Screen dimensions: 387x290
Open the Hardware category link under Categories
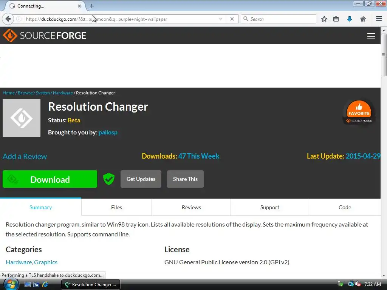19,262
